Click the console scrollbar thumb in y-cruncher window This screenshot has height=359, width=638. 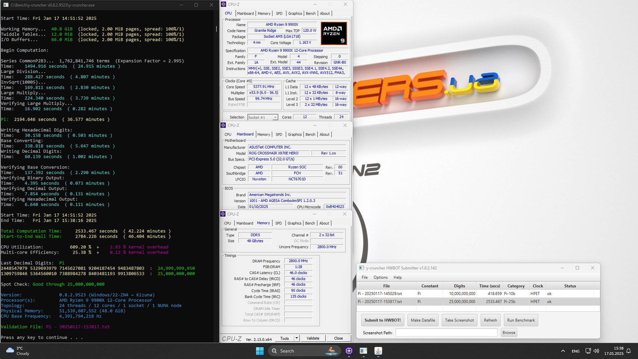click(x=217, y=29)
